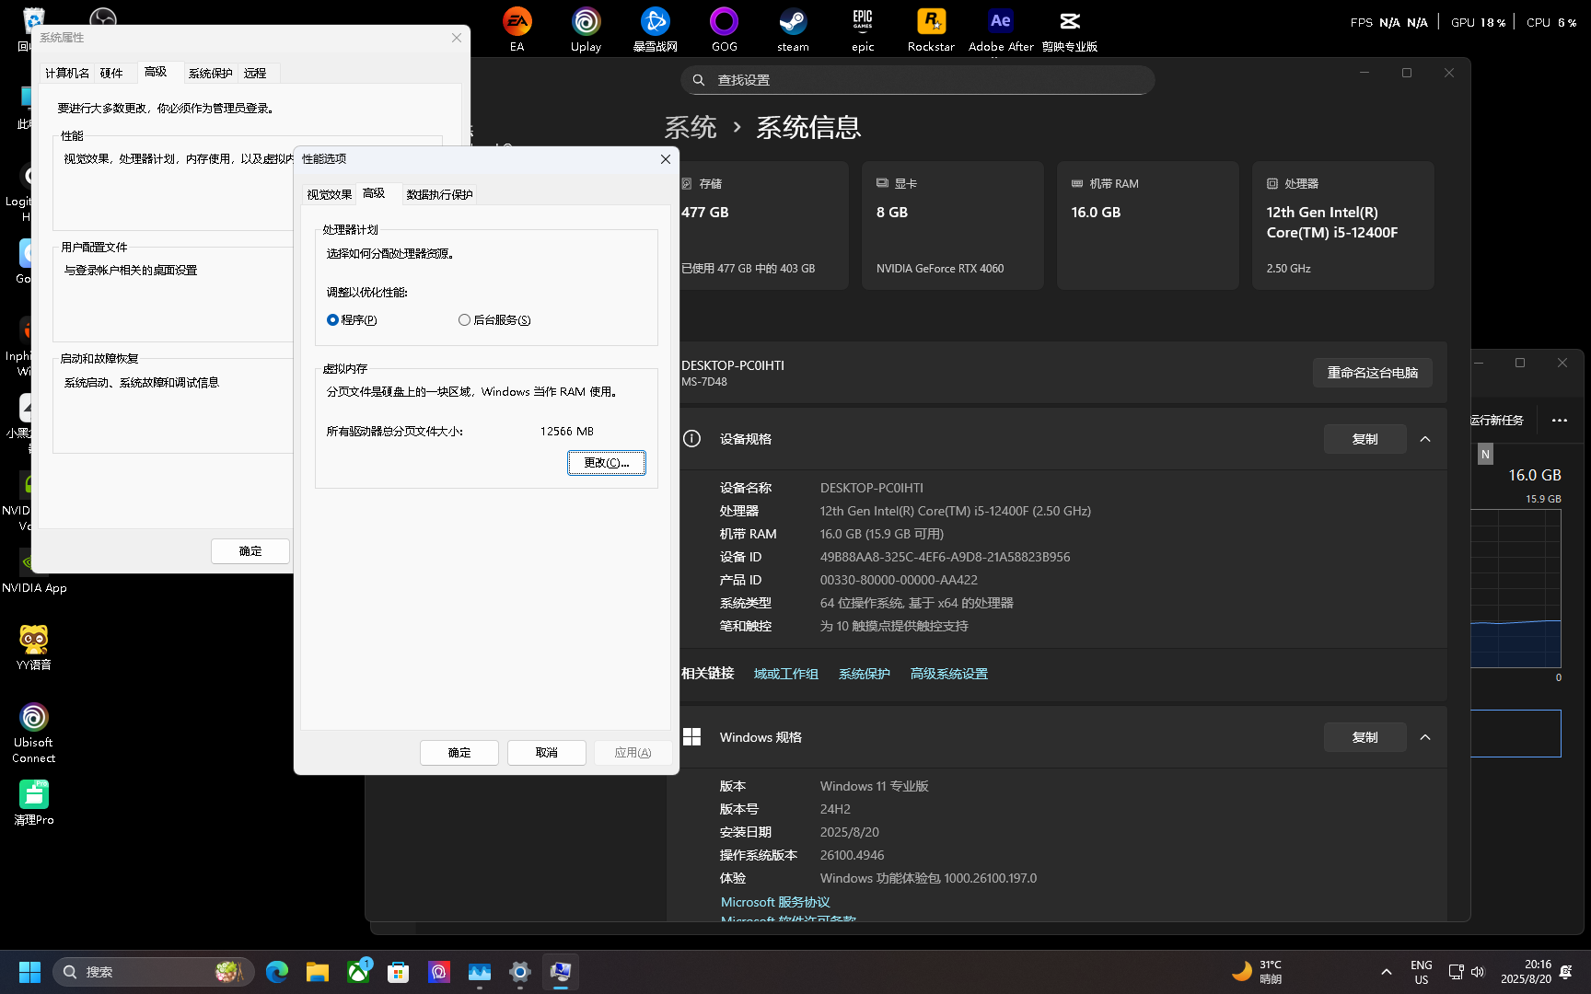Click the volume icon in system tray
This screenshot has width=1591, height=994.
1478,972
